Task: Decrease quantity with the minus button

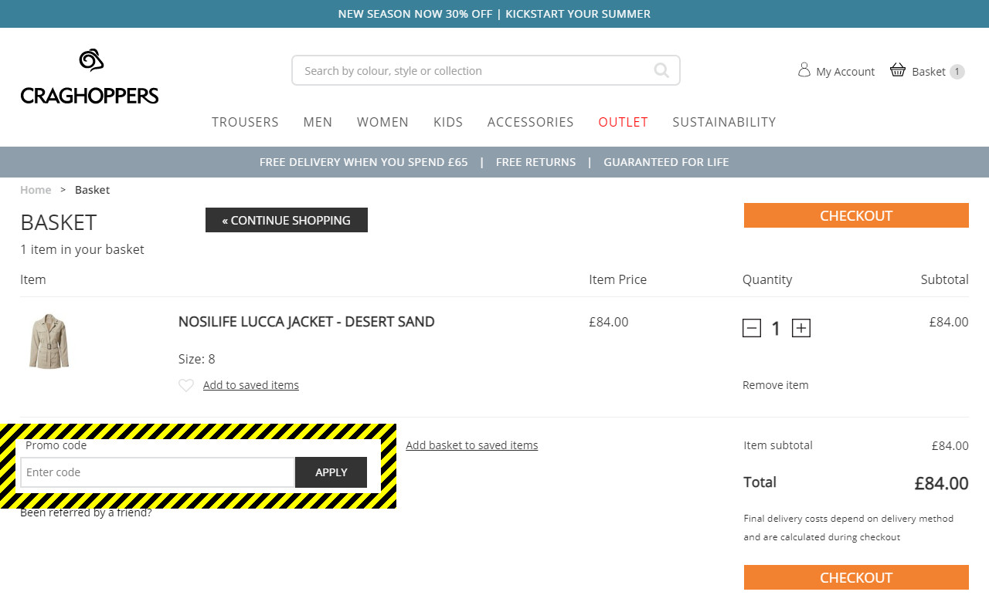Action: point(752,328)
